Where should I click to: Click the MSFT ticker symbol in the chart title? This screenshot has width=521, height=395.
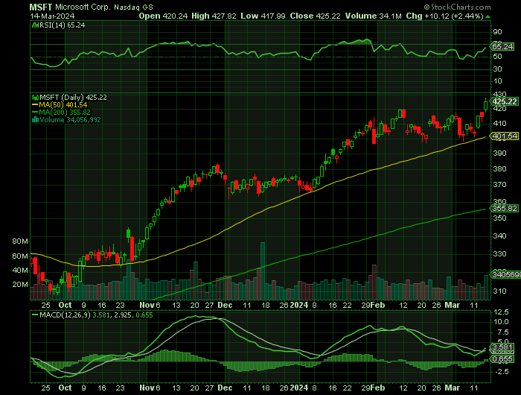tap(41, 7)
